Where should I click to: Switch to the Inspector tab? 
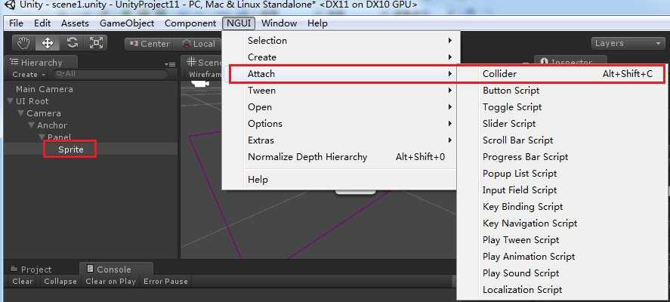570,63
